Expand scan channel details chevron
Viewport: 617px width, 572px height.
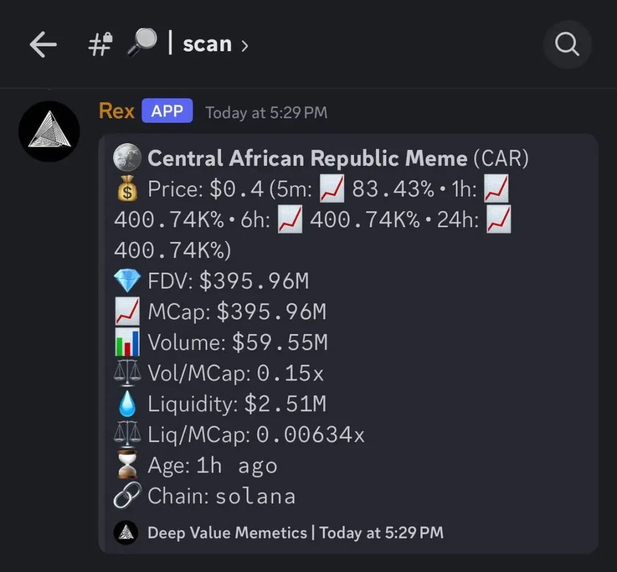pyautogui.click(x=245, y=46)
